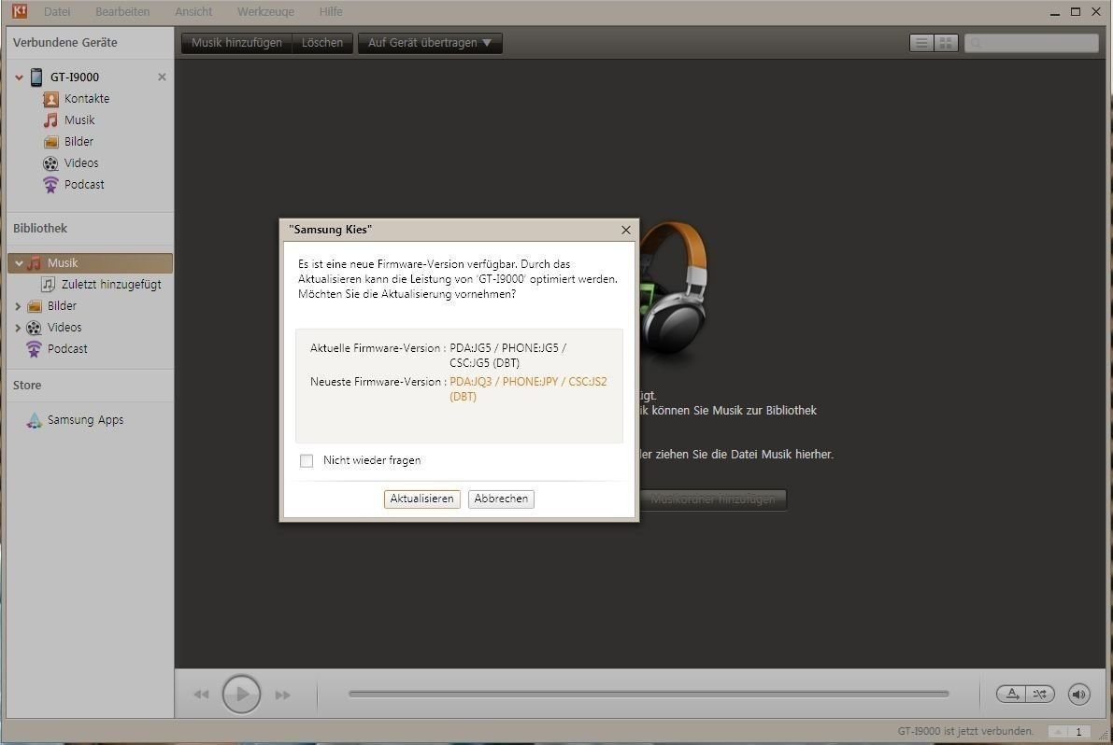Maximize the Kies window
The image size is (1113, 745).
click(x=1076, y=11)
